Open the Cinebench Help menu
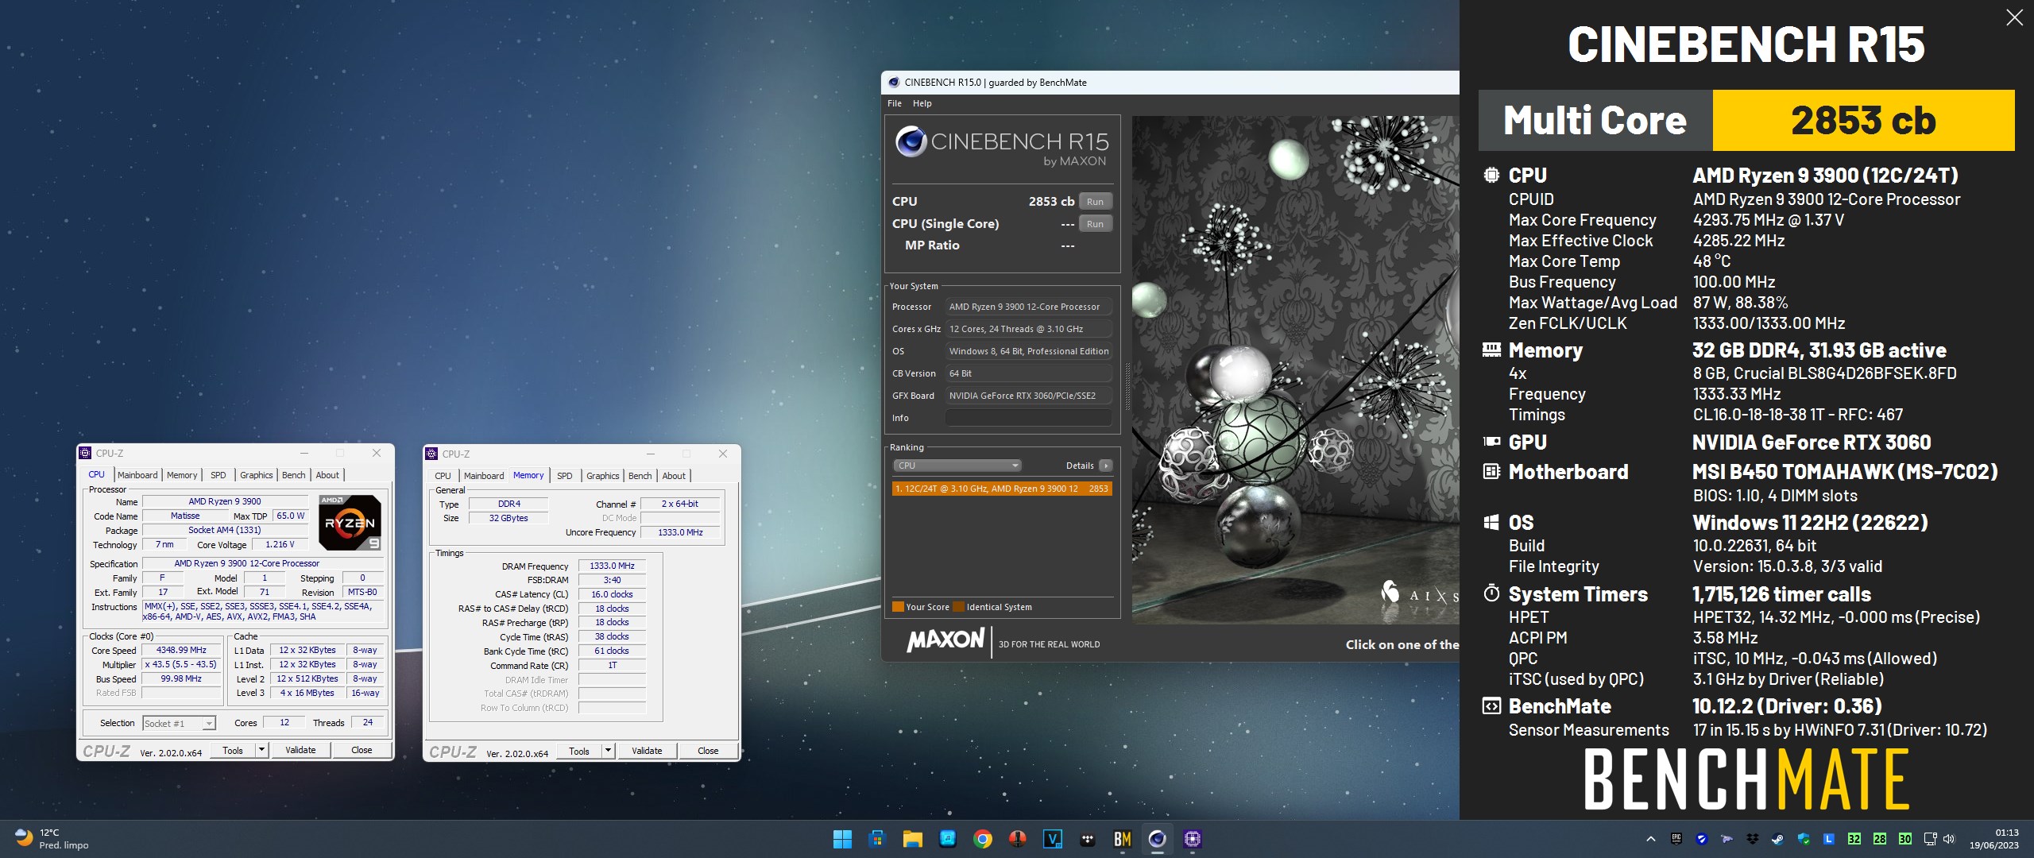 922,103
